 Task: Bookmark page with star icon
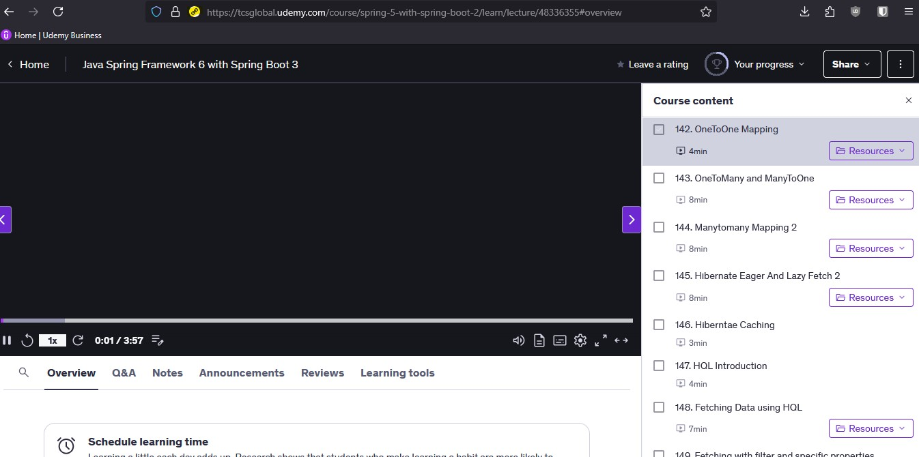point(706,12)
